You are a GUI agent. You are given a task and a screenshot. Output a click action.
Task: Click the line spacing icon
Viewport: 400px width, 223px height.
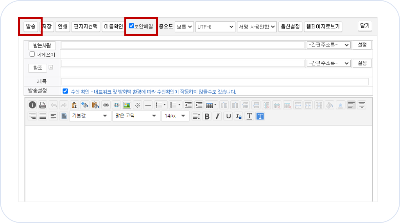pos(196,116)
